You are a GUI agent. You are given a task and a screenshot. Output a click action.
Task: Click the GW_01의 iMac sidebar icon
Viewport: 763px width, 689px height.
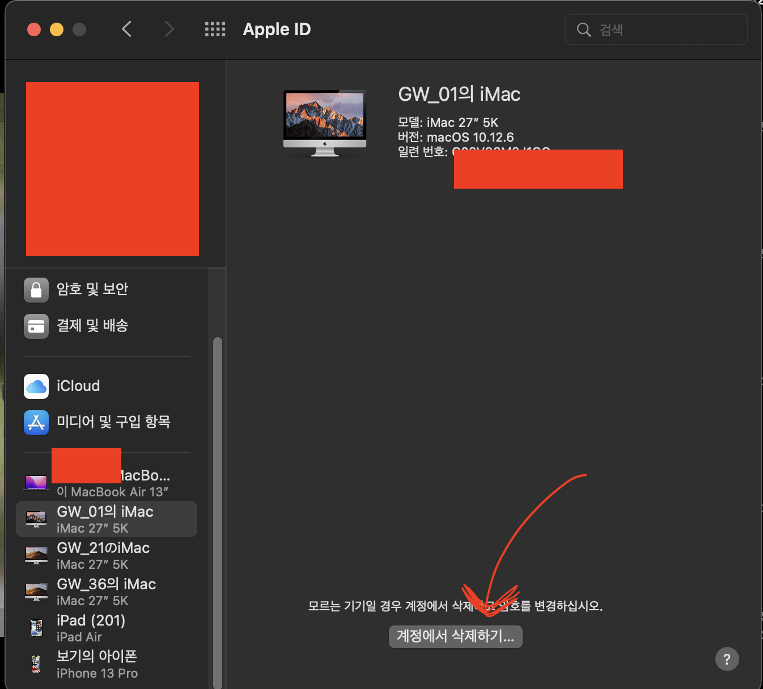click(36, 519)
